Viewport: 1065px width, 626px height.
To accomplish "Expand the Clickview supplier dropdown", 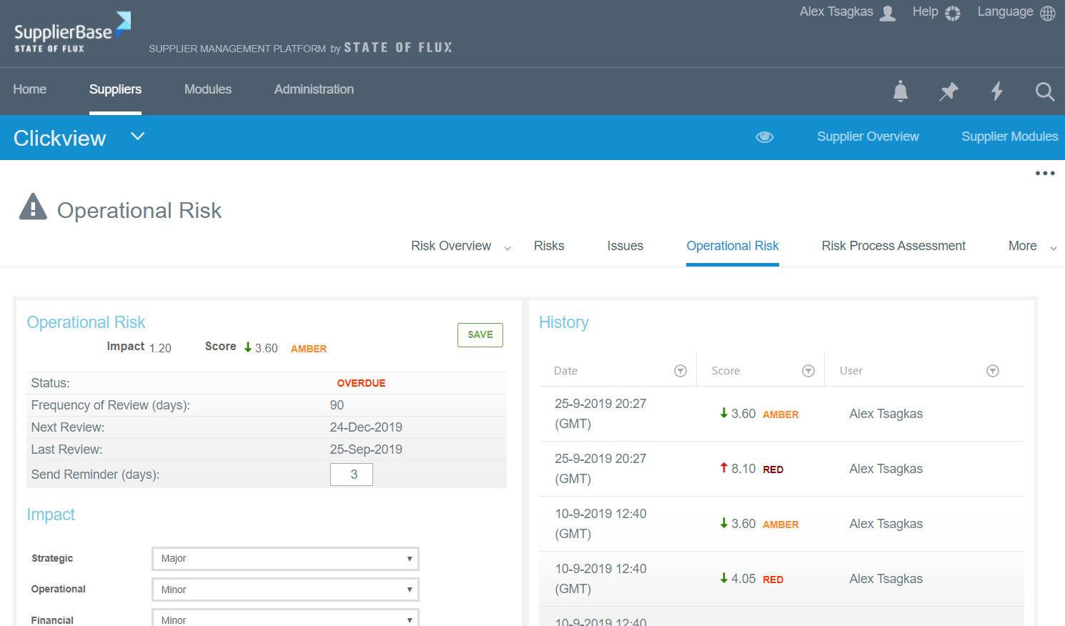I will click(x=138, y=136).
